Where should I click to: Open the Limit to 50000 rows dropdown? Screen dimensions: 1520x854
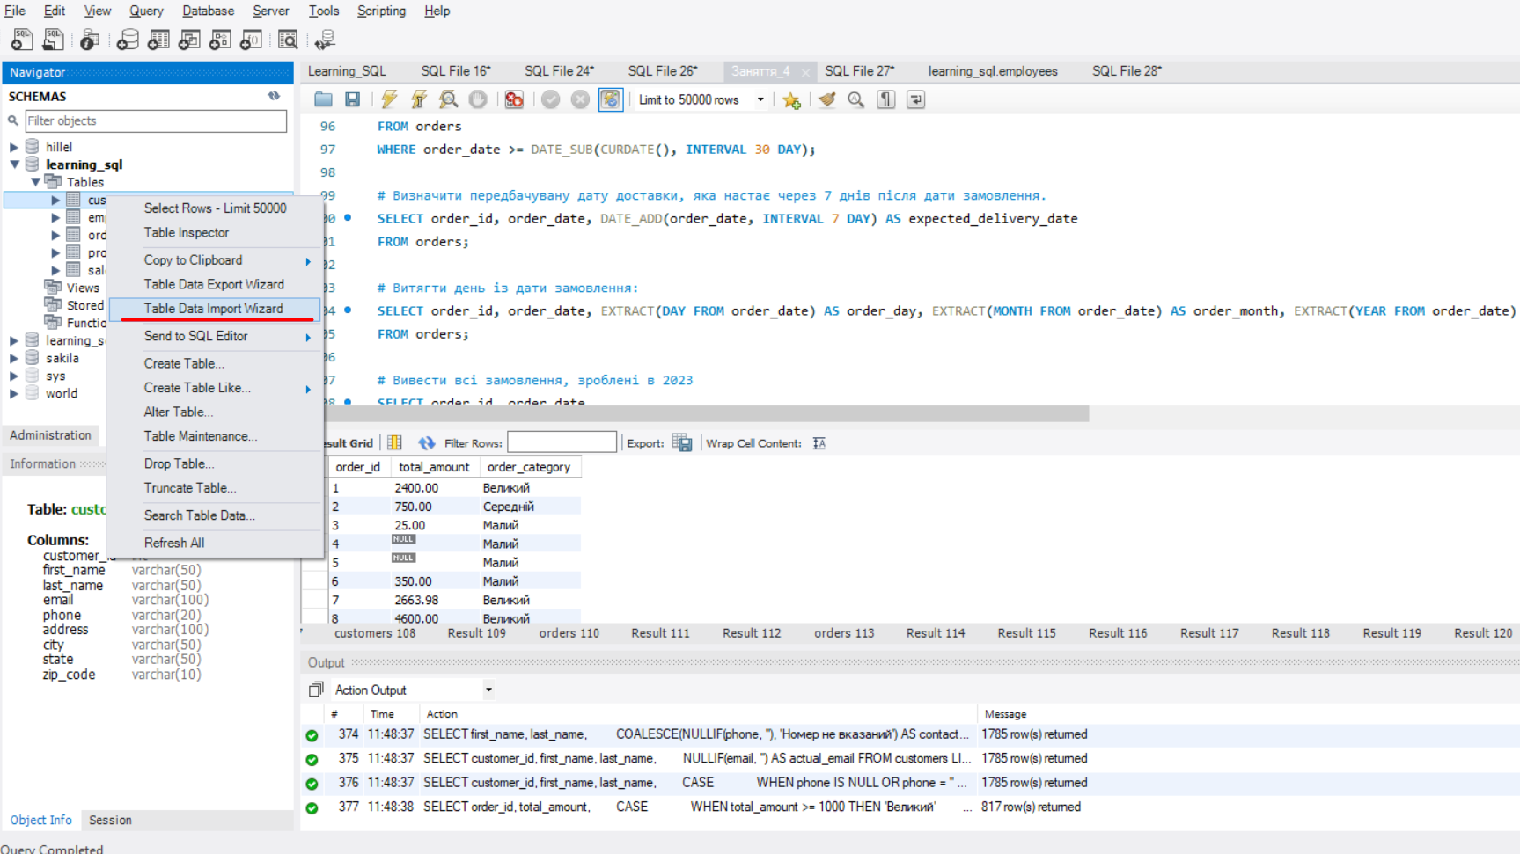point(760,99)
